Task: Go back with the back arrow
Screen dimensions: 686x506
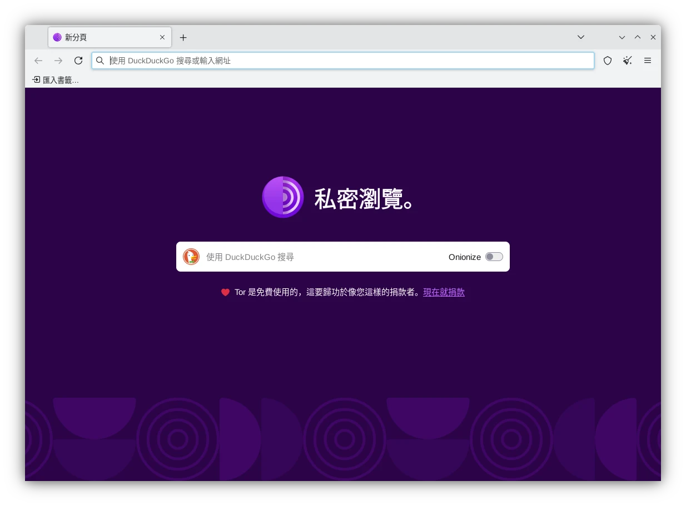Action: [38, 61]
